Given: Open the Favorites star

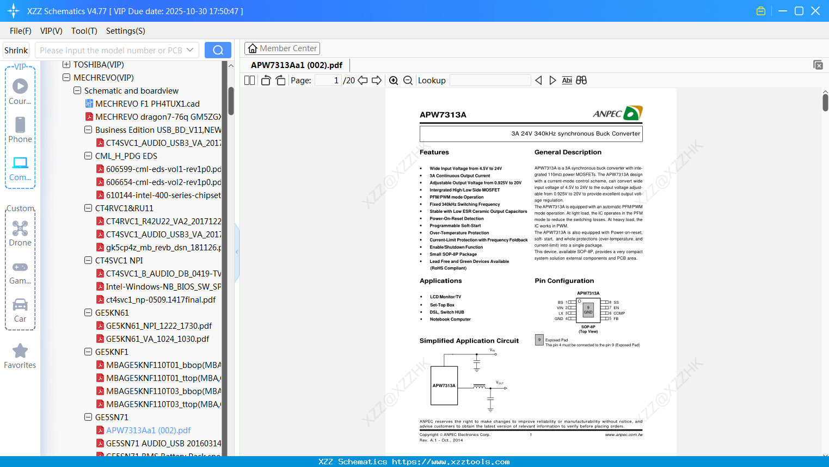Looking at the screenshot, I should 20,356.
